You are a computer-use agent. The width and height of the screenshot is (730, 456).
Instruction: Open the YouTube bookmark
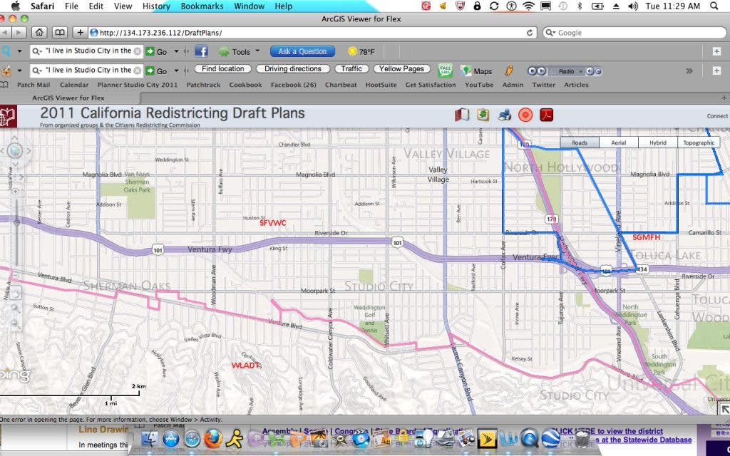click(479, 85)
